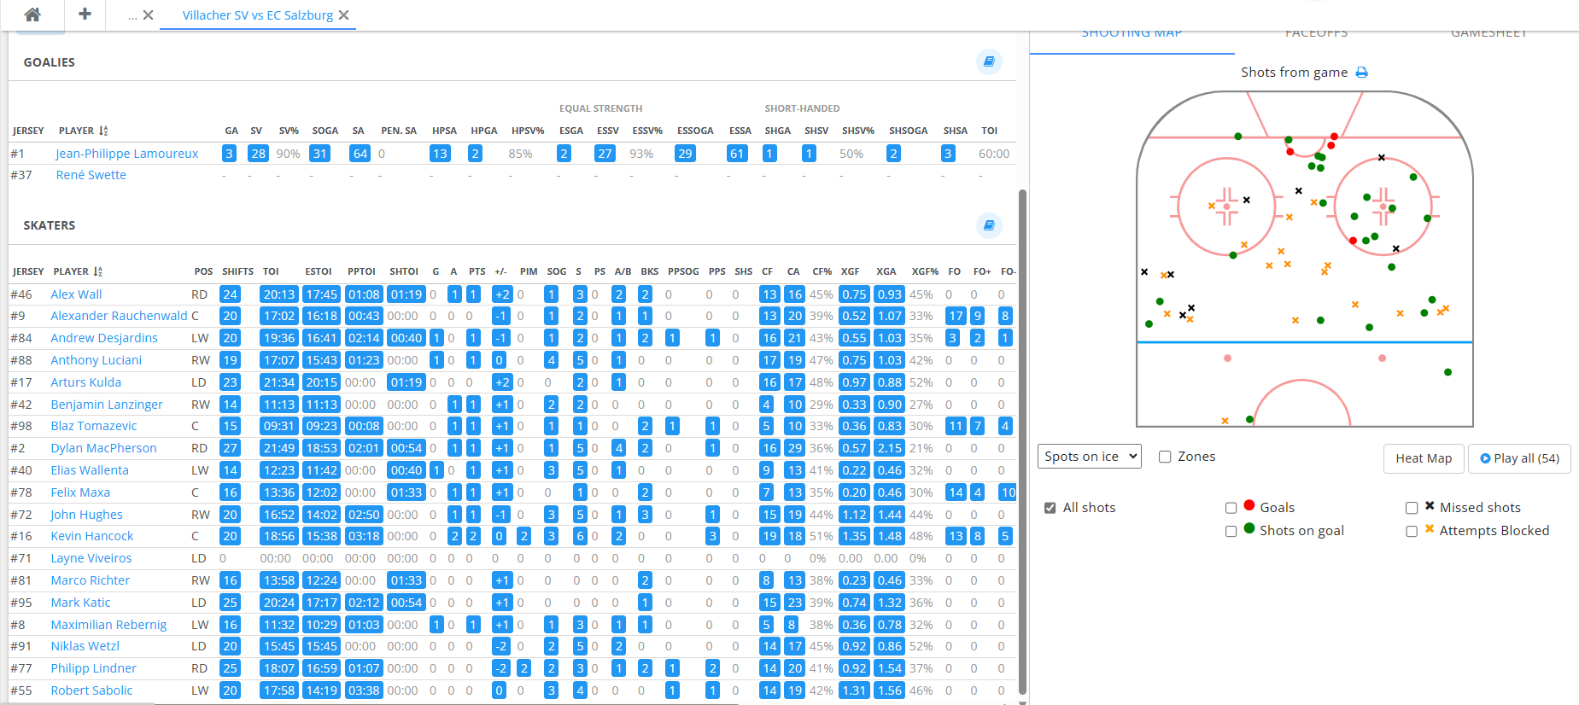Click the Heat Map button

[1423, 458]
